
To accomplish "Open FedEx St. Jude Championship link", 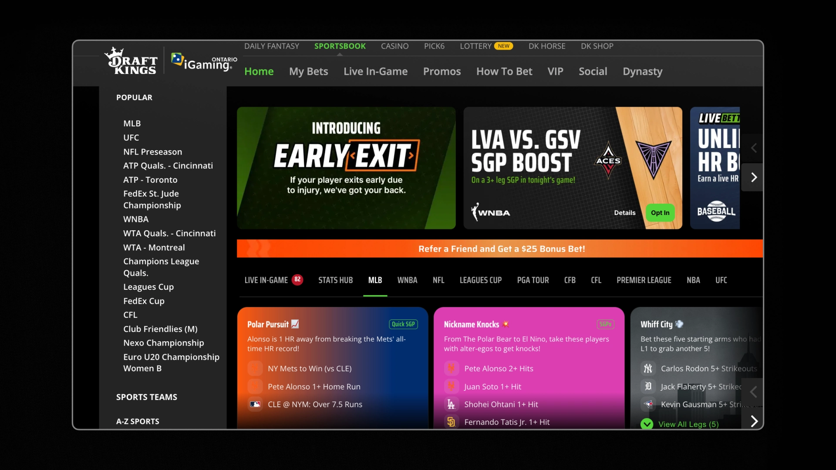I will [152, 199].
